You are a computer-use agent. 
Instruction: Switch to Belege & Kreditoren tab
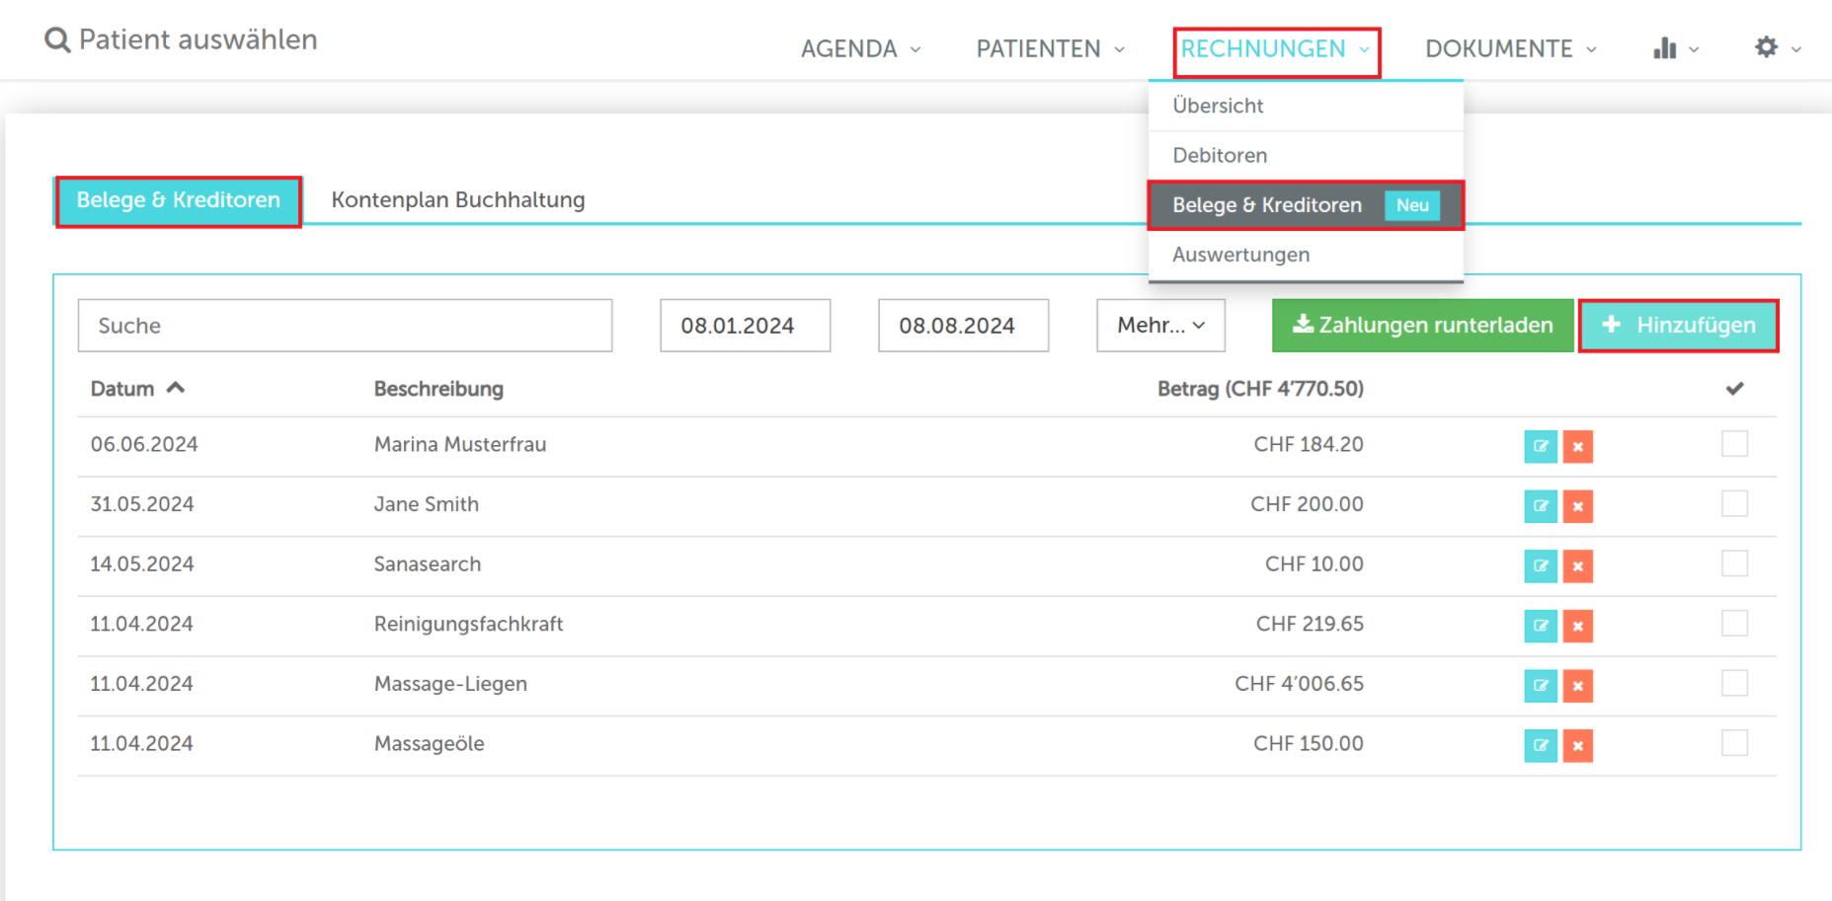tap(179, 200)
